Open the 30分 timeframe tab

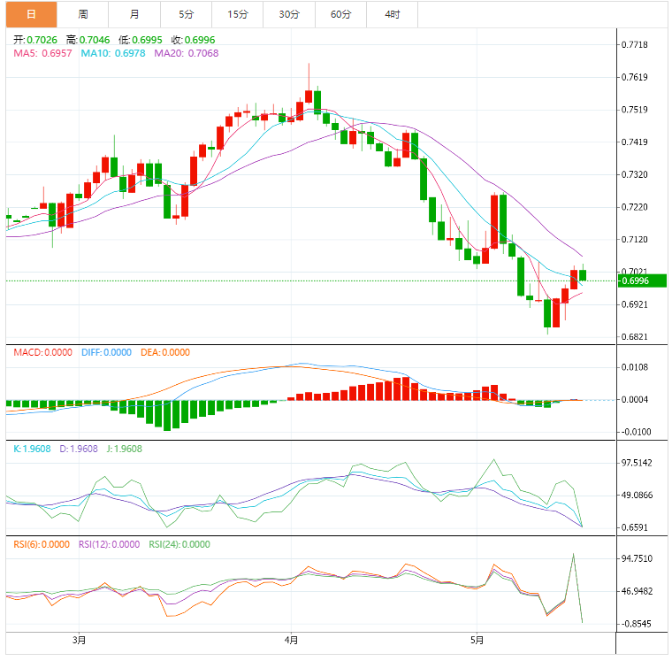pos(289,14)
